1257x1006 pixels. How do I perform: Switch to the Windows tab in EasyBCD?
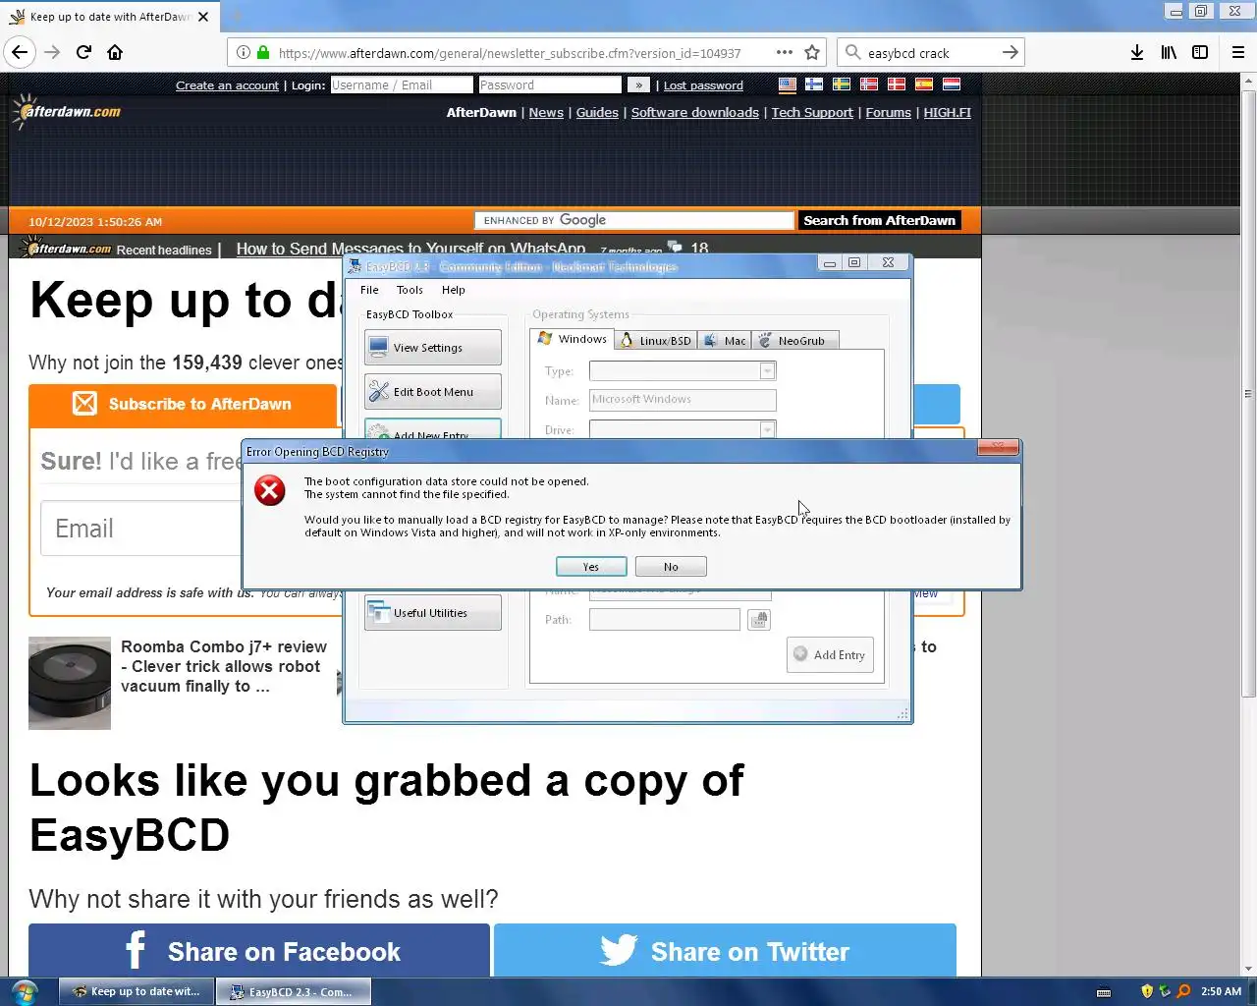(573, 339)
